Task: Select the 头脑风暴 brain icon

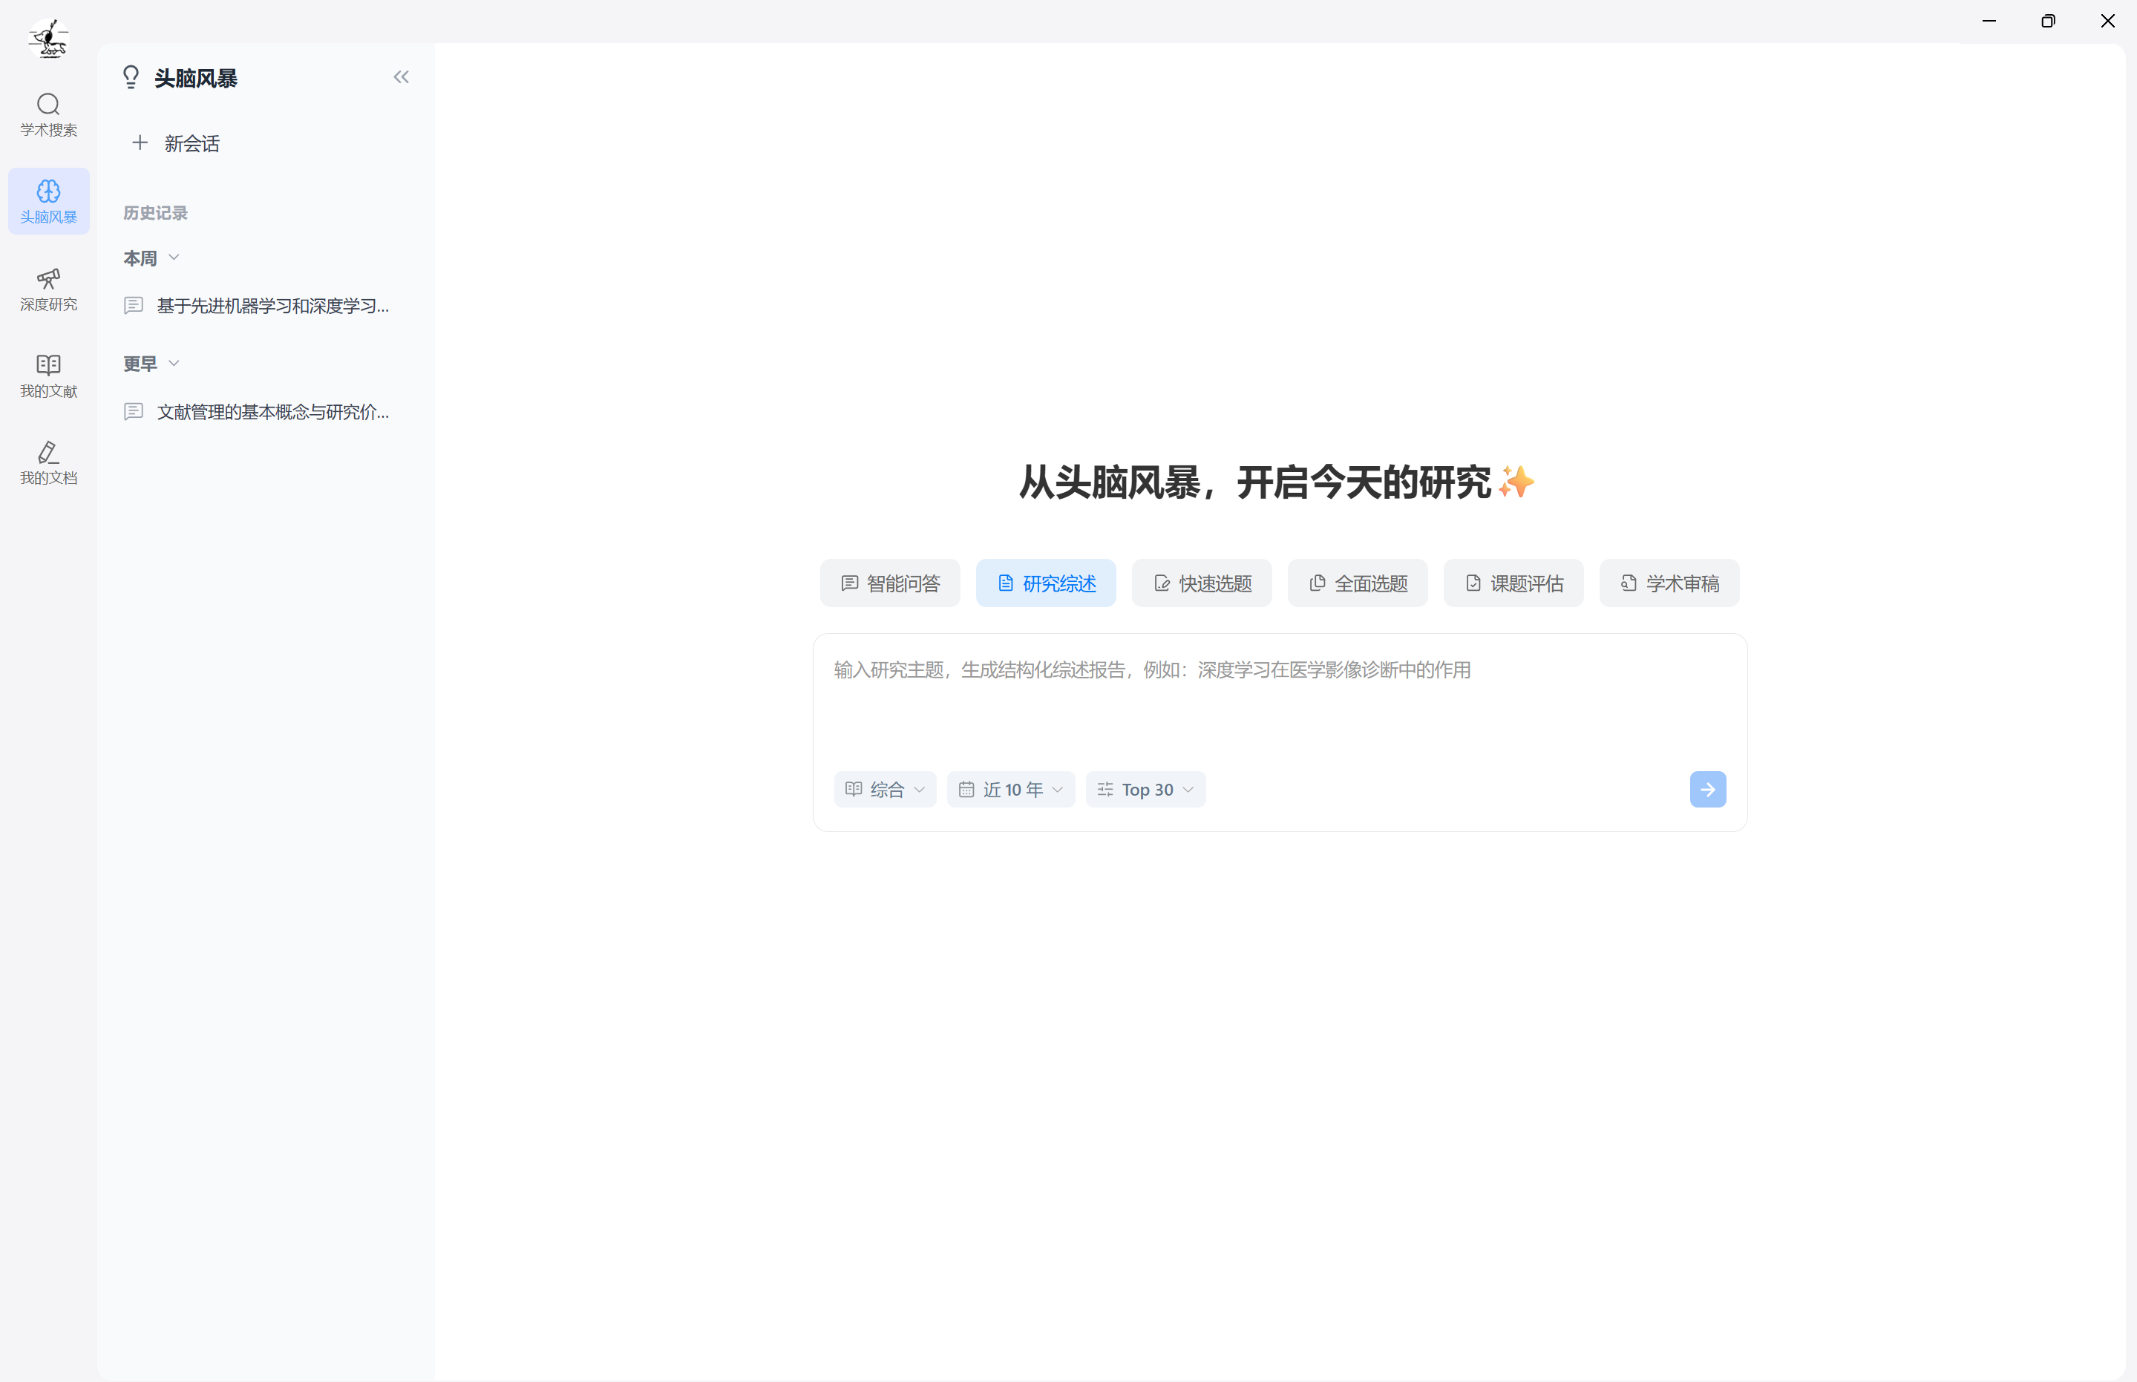Action: [x=48, y=200]
